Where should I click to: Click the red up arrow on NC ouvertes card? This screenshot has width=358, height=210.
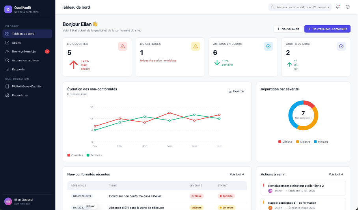[x=73, y=64]
